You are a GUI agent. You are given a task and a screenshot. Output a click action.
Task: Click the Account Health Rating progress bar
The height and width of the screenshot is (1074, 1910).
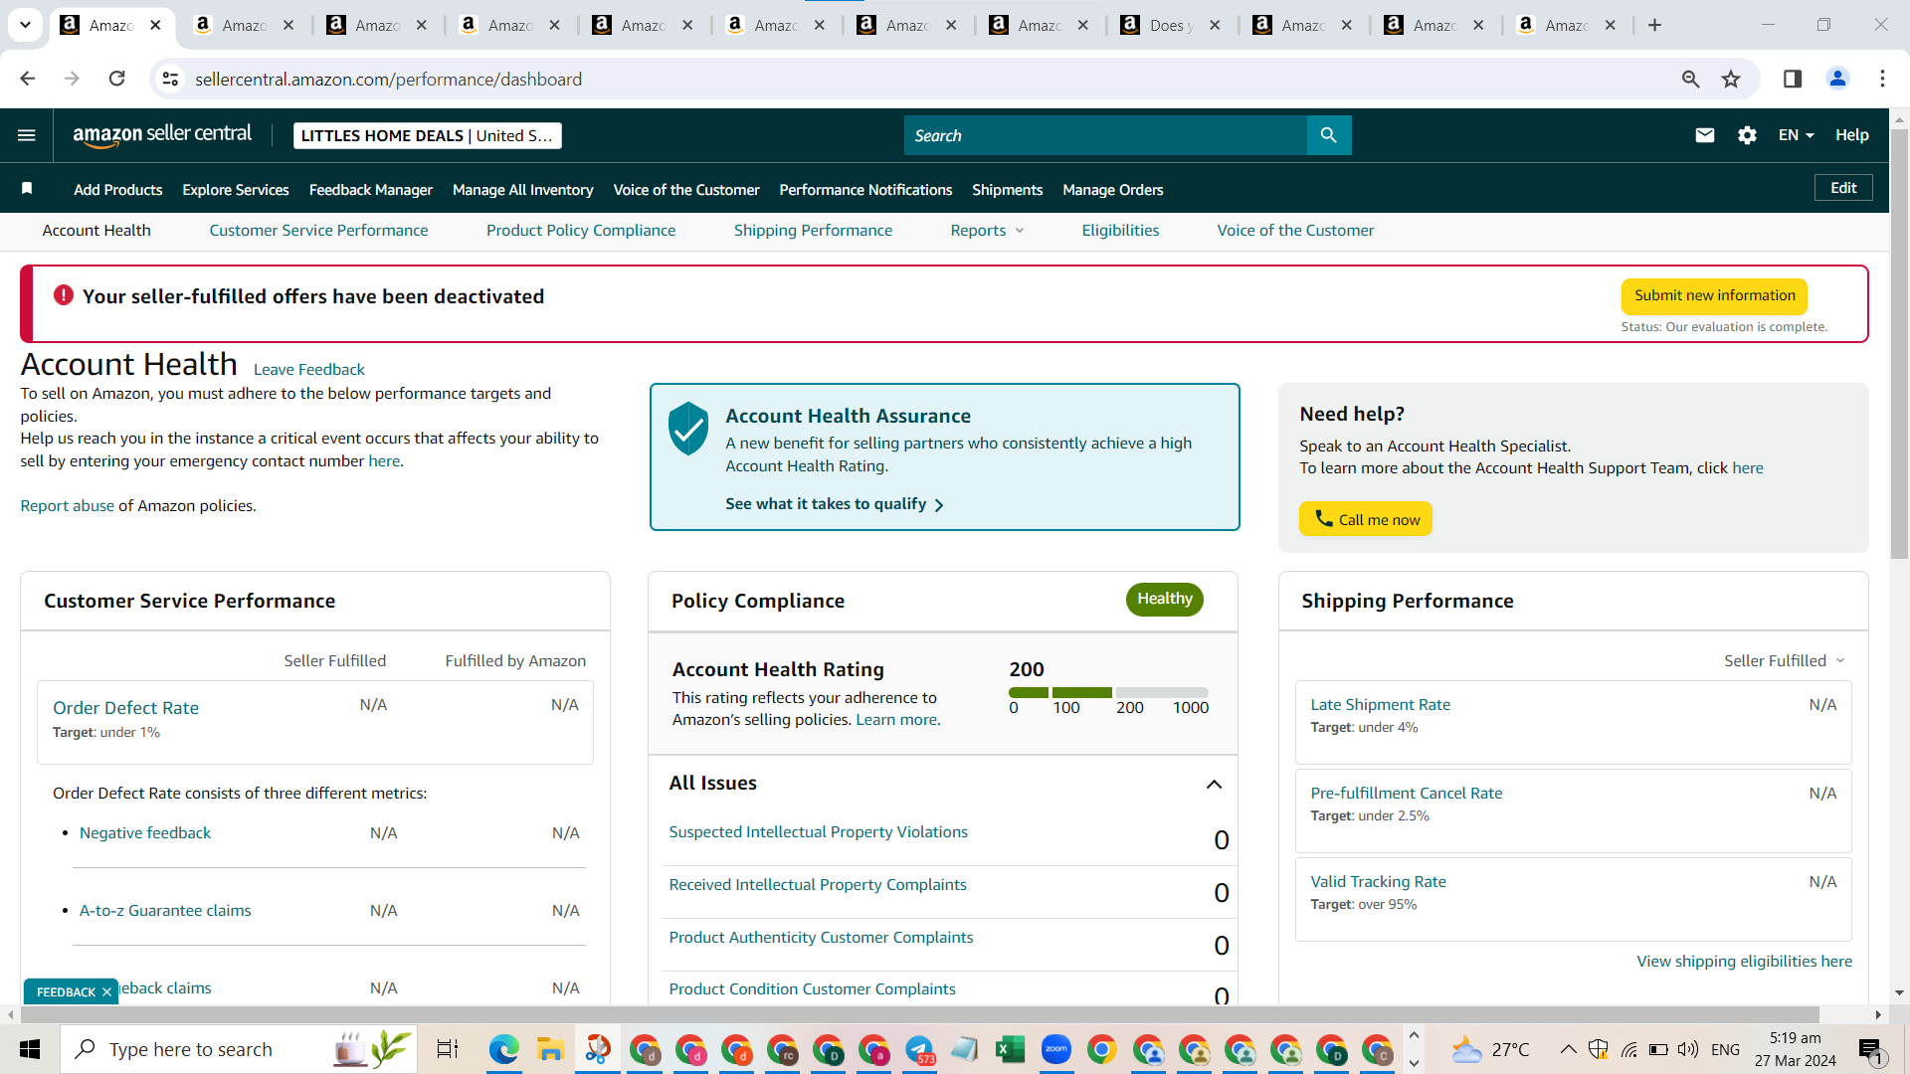[x=1108, y=692]
